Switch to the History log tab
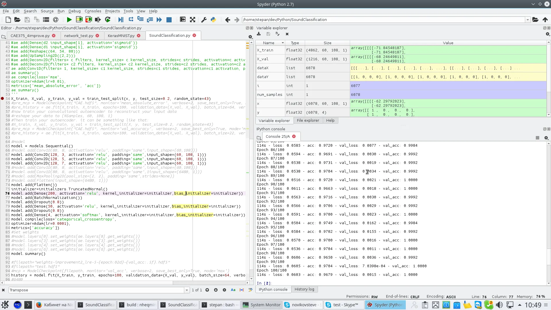Viewport: 551px width, 310px height. (304, 289)
